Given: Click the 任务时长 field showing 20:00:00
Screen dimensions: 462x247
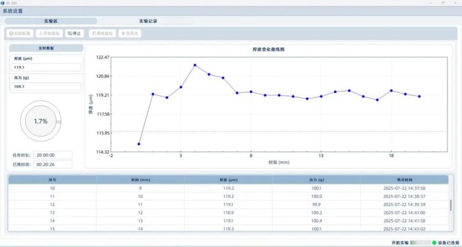Looking at the screenshot, I should pos(53,155).
